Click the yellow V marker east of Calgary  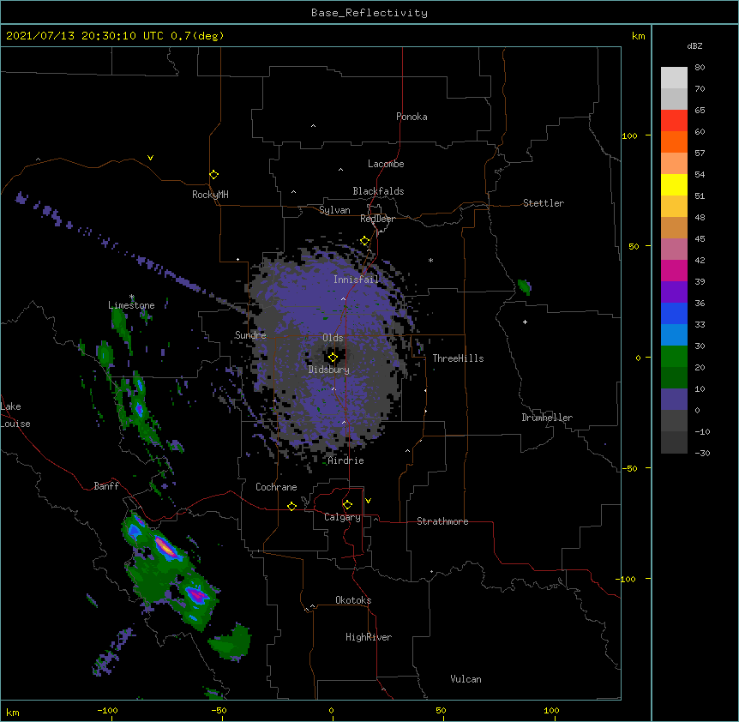[x=368, y=501]
